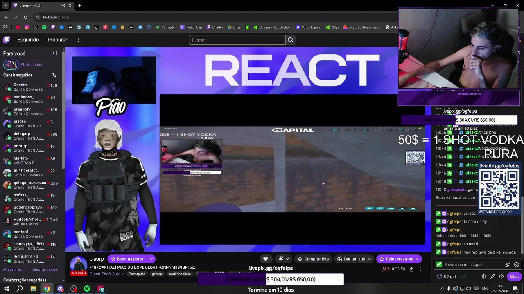Open a new browser tab

79,5
